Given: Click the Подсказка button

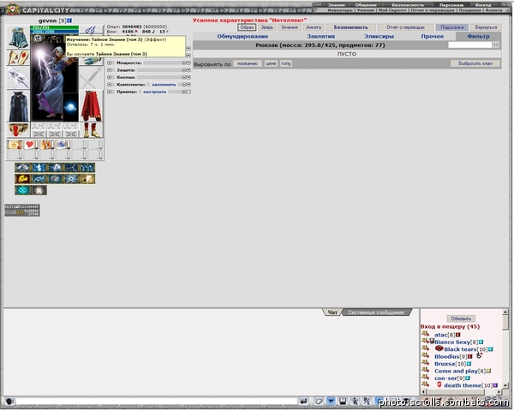Looking at the screenshot, I should 451,27.
